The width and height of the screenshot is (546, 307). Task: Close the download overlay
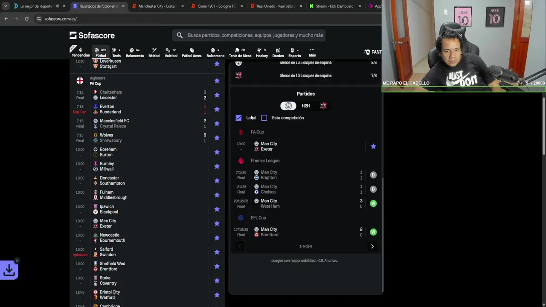pos(17,261)
